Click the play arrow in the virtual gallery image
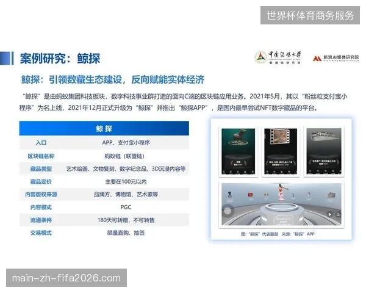The height and width of the screenshot is (293, 366). point(329,214)
